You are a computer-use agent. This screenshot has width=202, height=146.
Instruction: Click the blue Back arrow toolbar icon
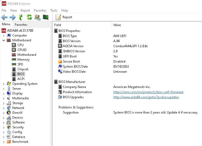[5, 17]
